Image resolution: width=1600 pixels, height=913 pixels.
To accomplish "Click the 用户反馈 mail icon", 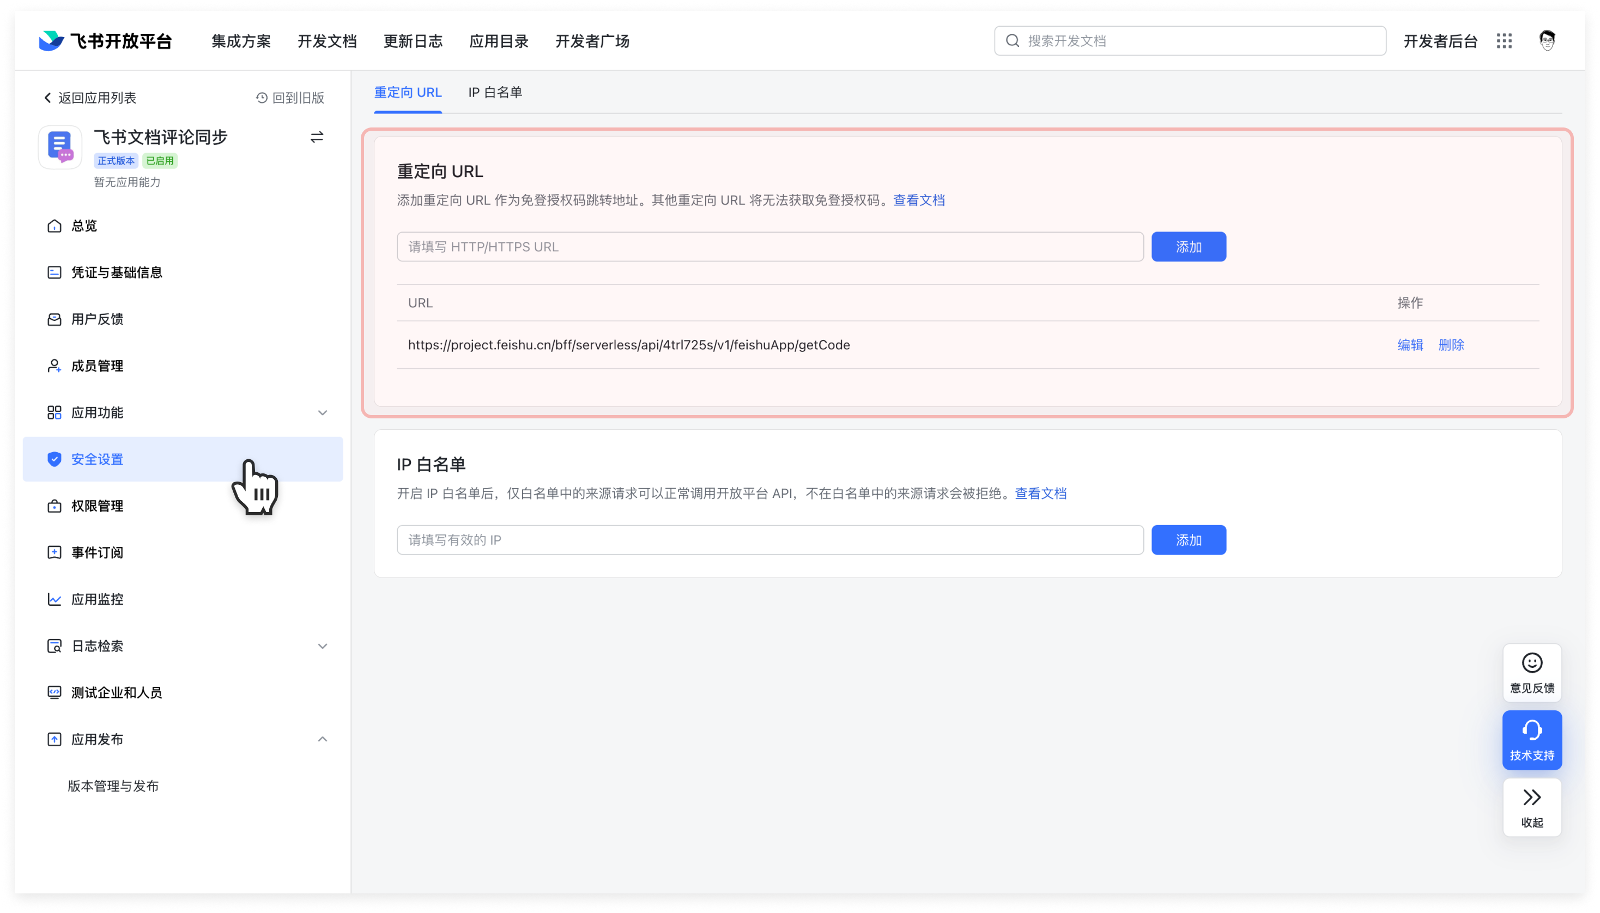I will 54,319.
